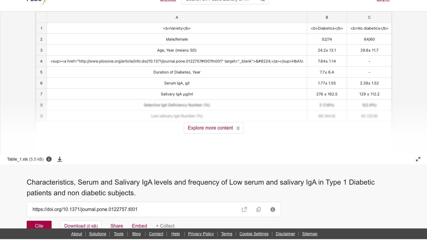
Task: Select row 7 header number
Action: point(41,94)
